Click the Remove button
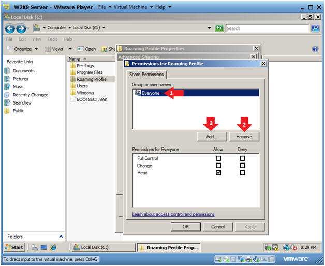 pos(244,137)
